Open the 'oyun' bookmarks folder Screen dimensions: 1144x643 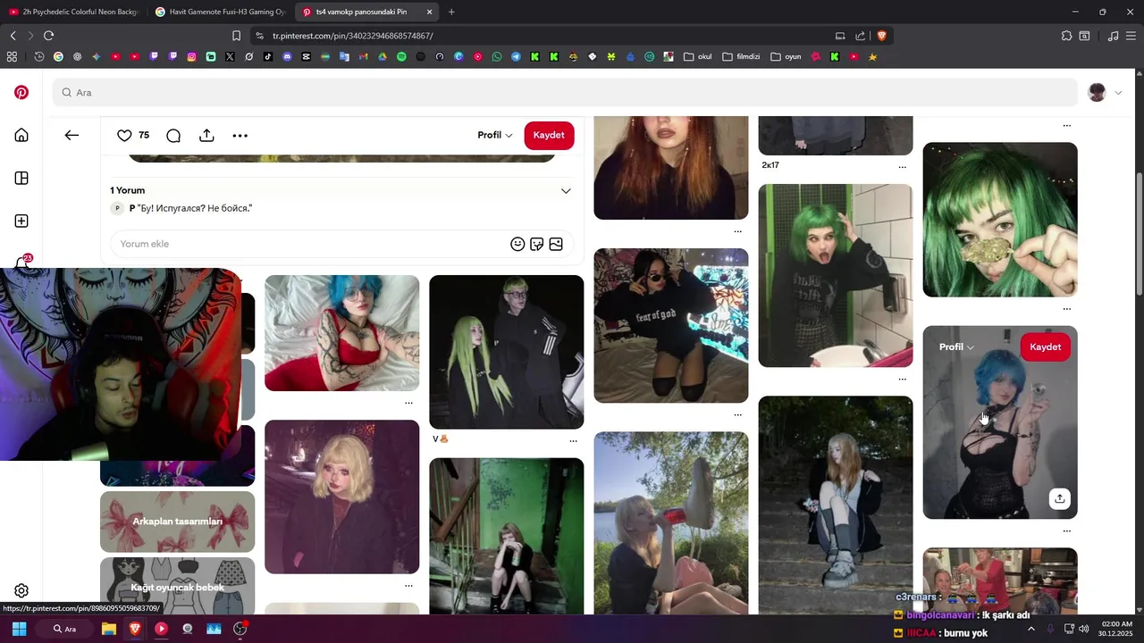pyautogui.click(x=786, y=56)
